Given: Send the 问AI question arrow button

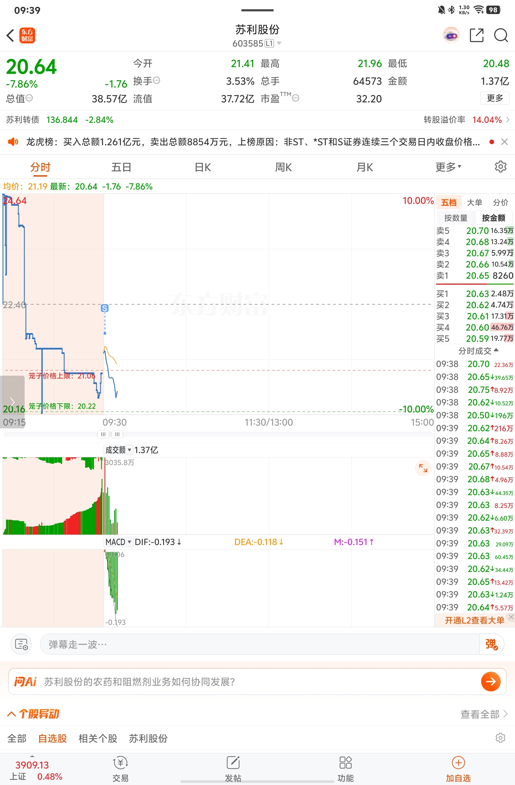Looking at the screenshot, I should coord(491,682).
